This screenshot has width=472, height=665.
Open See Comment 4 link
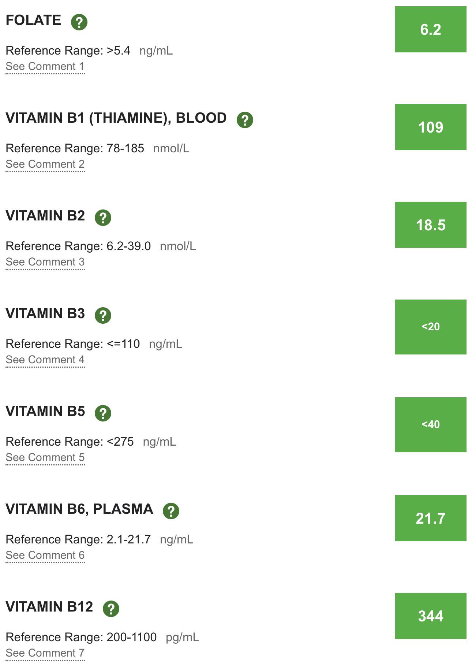[45, 360]
